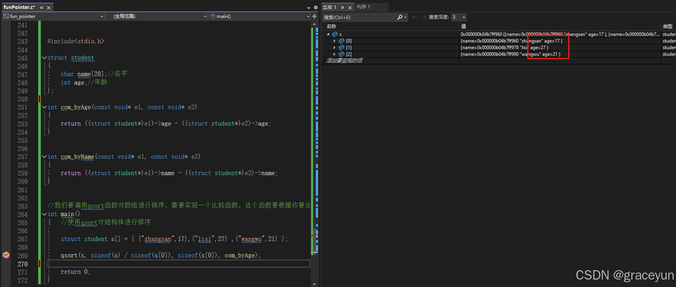Select the value of s starting 0x000000b04b7ff960 {{name
The width and height of the screenshot is (676, 287).
pos(560,34)
